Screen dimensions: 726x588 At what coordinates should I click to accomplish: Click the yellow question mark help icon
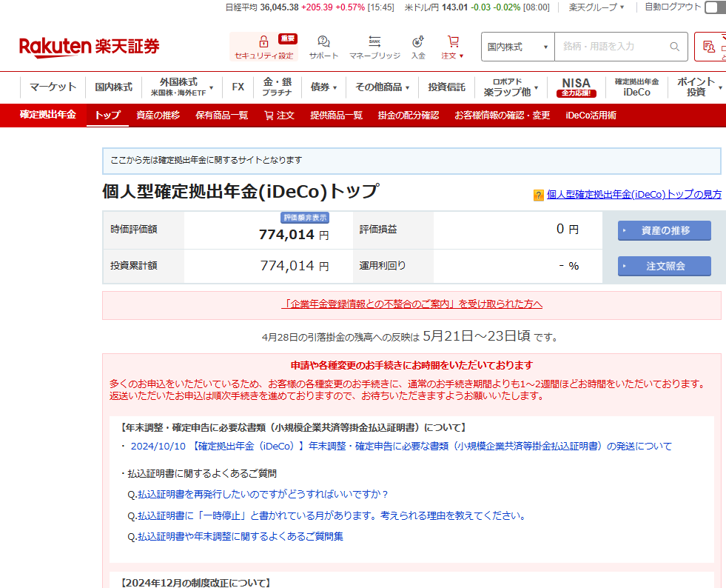coord(538,196)
